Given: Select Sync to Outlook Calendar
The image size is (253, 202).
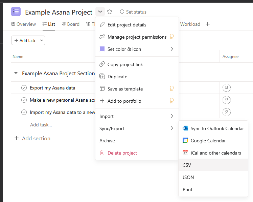Looking at the screenshot, I should coord(213,128).
